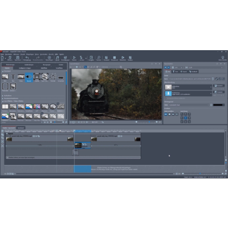
Task: Click the Play button in the main toolbar
Action: coord(74,58)
